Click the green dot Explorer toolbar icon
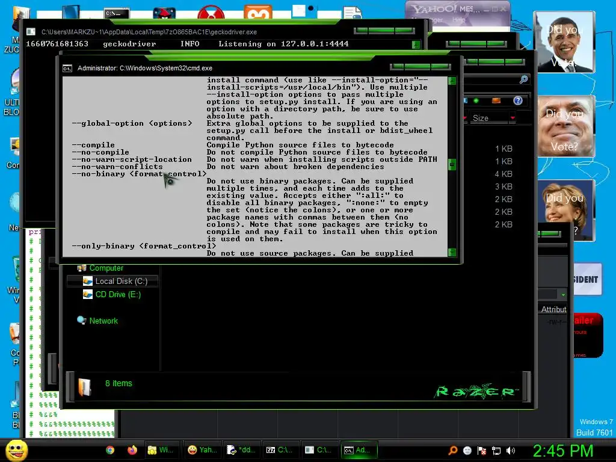The width and height of the screenshot is (616, 462). coord(476,101)
